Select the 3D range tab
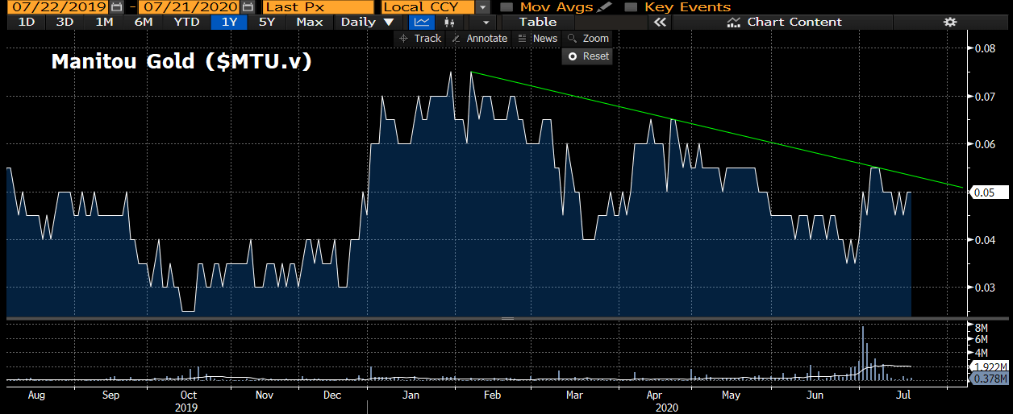The image size is (1013, 414). tap(65, 23)
